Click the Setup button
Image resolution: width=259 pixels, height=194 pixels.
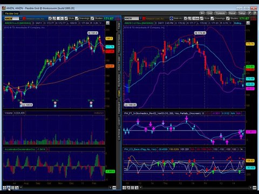[242, 13]
